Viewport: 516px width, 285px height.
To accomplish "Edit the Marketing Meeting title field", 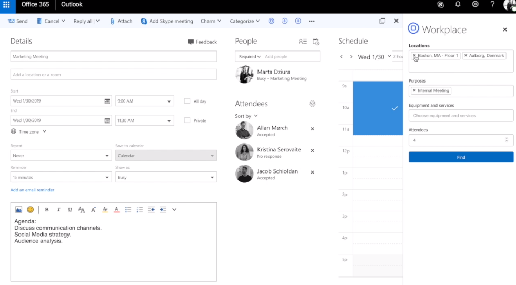I will [x=114, y=57].
